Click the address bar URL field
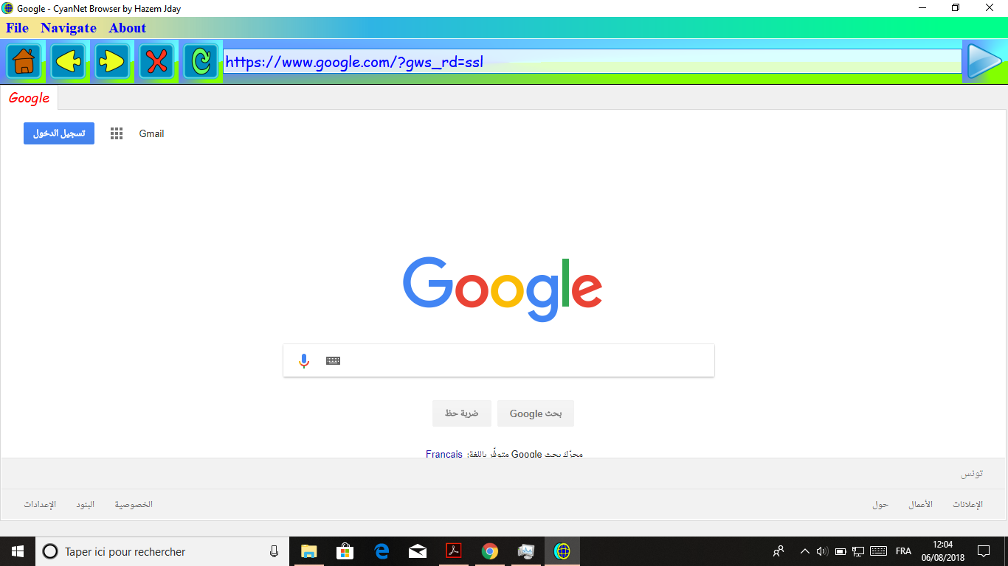Image resolution: width=1008 pixels, height=566 pixels. coord(593,62)
